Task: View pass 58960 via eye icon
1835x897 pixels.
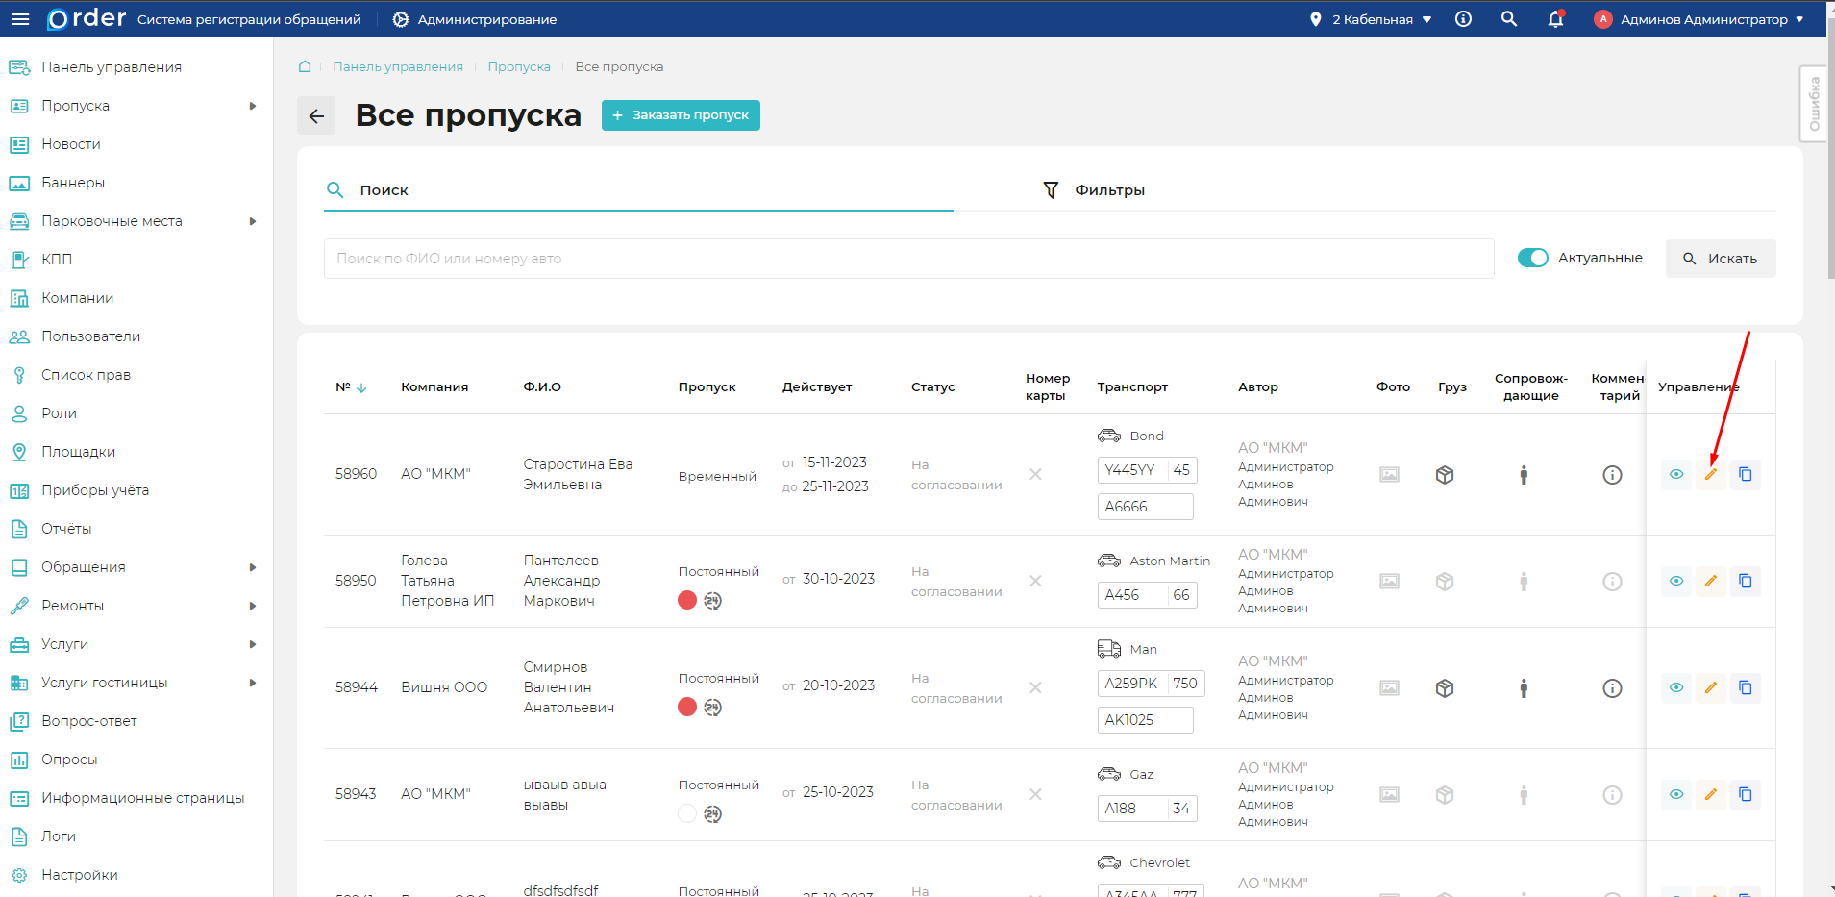Action: coord(1676,475)
